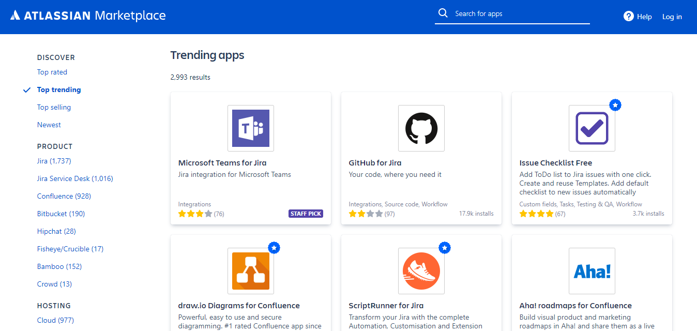697x331 pixels.
Task: Open the Jira Service Desk category
Action: (75, 178)
